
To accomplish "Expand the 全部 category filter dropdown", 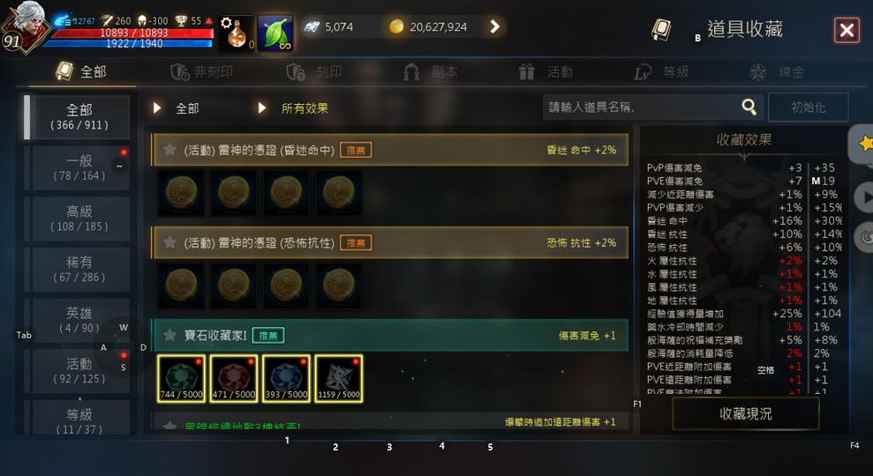I will [177, 108].
